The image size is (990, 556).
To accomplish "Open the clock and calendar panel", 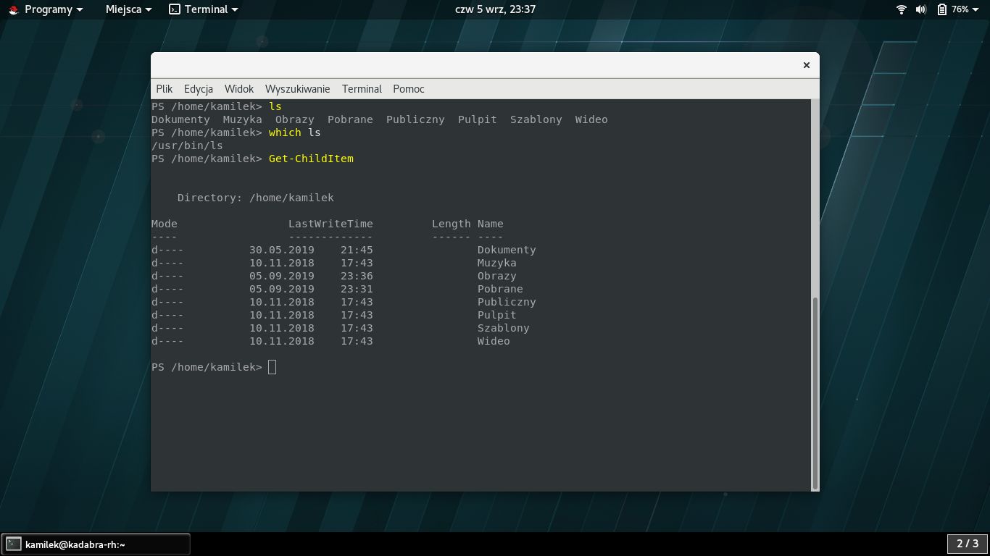I will [x=495, y=9].
